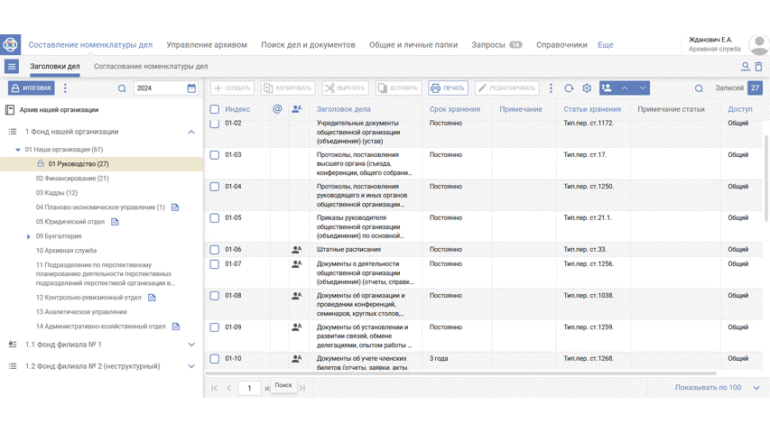770x433 pixels.
Task: Click the hamburger menu icon at top left
Action: [x=12, y=67]
